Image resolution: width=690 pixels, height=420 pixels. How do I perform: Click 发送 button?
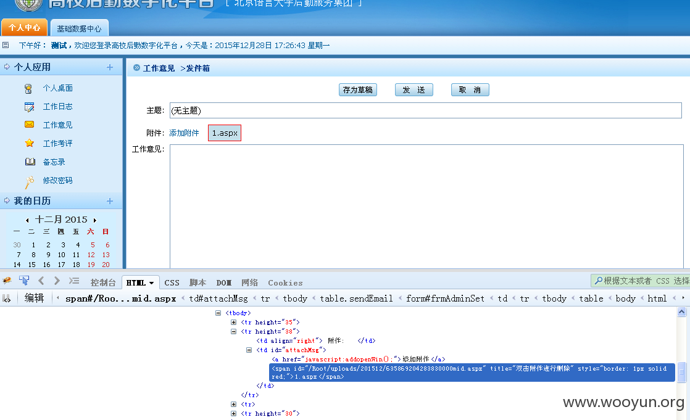414,89
